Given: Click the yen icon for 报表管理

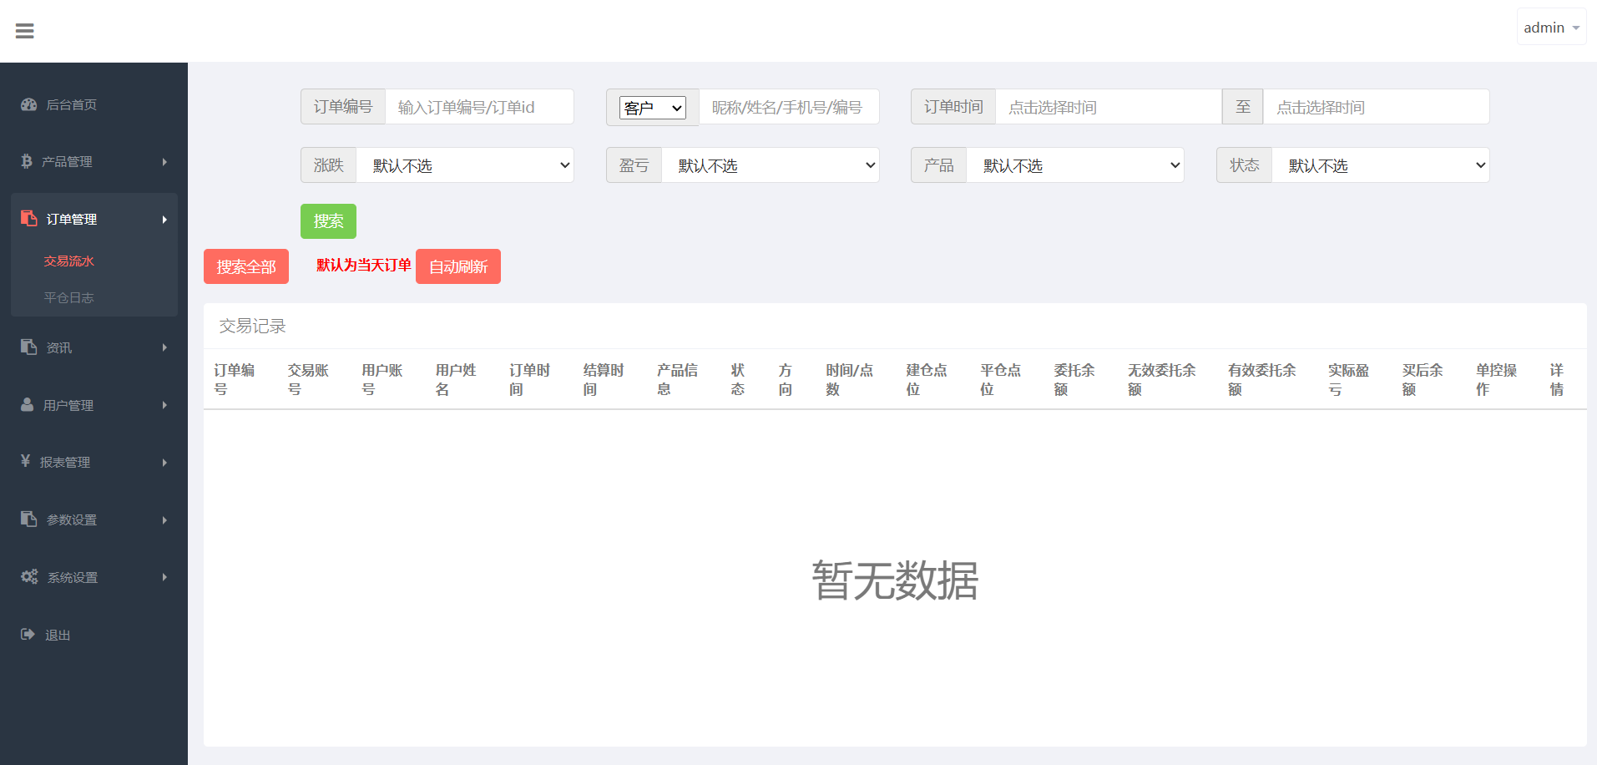Looking at the screenshot, I should pyautogui.click(x=26, y=461).
